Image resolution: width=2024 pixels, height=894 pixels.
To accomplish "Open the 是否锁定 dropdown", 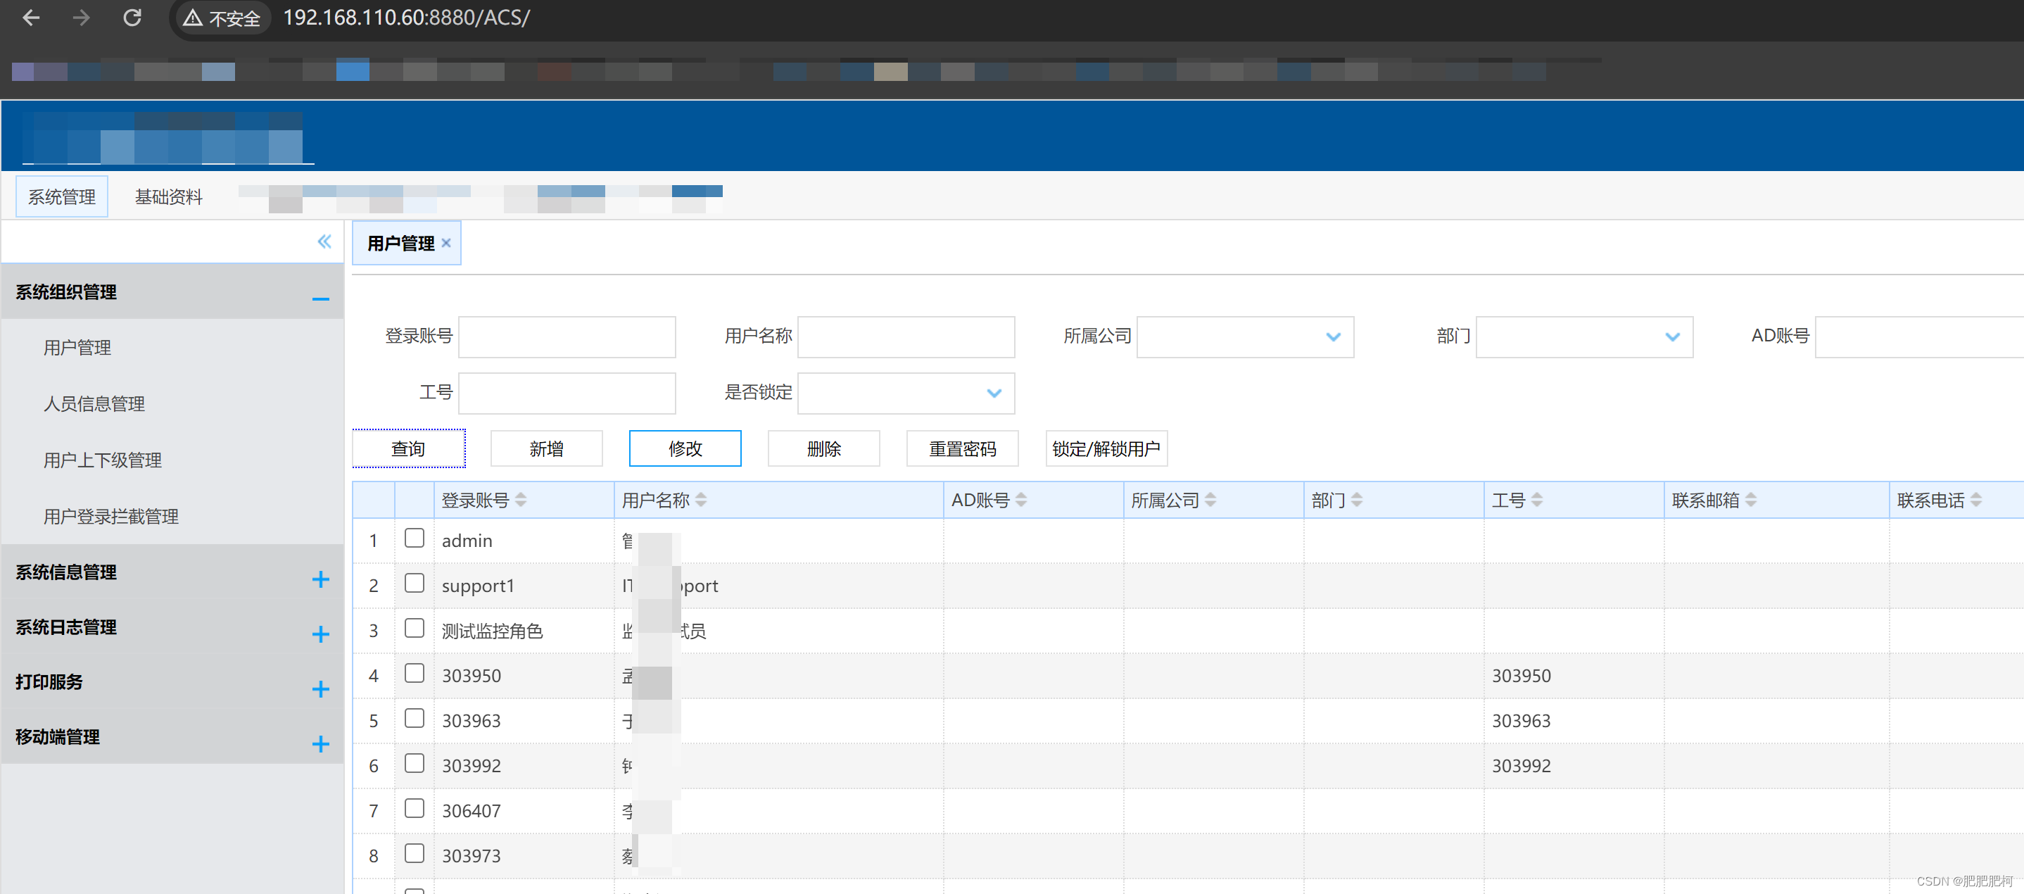I will coord(993,393).
